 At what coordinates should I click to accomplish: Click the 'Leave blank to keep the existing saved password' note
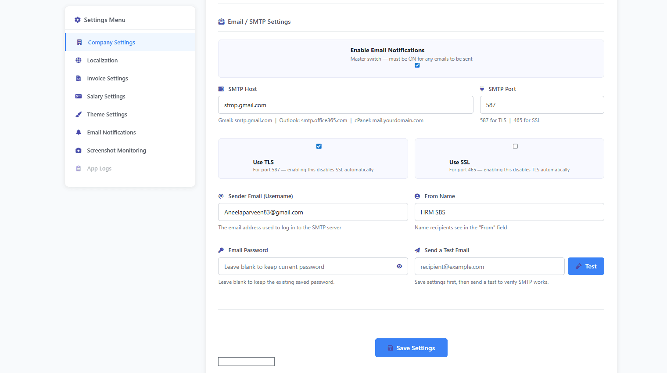pos(276,282)
